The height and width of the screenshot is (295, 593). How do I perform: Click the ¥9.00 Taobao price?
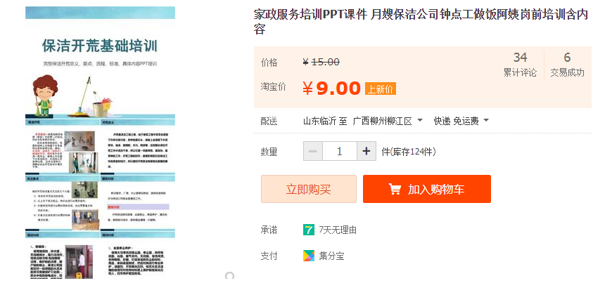click(x=331, y=89)
